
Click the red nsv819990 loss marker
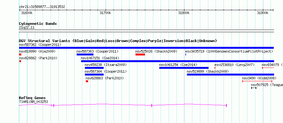(20, 54)
